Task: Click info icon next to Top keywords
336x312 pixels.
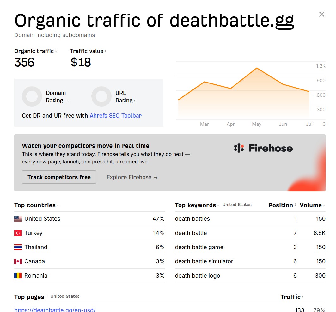Action: click(x=218, y=205)
